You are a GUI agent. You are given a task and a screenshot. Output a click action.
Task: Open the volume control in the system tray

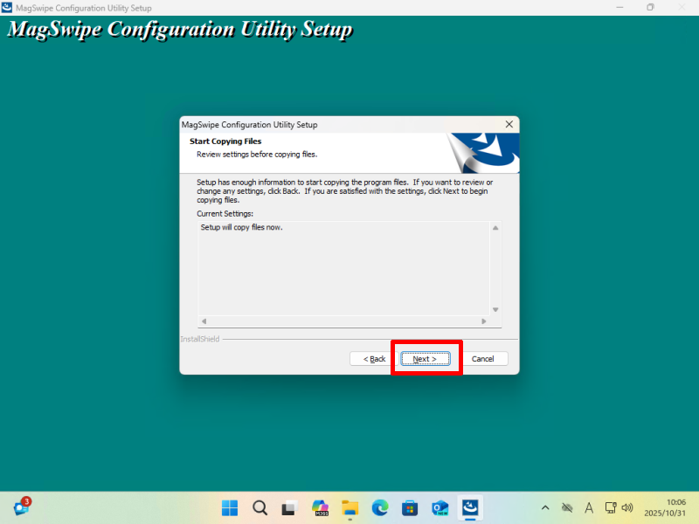[627, 507]
